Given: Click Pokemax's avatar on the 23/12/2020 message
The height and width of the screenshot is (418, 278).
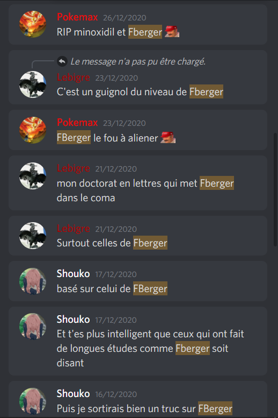Looking at the screenshot, I should tap(33, 130).
